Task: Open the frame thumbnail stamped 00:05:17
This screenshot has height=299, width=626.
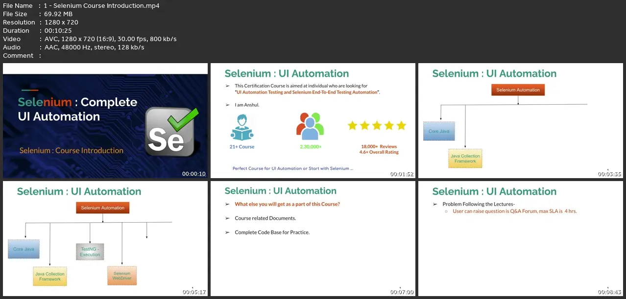Action: (x=105, y=239)
